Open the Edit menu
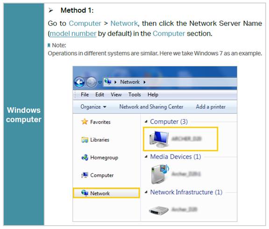The image size is (269, 229). click(x=99, y=95)
